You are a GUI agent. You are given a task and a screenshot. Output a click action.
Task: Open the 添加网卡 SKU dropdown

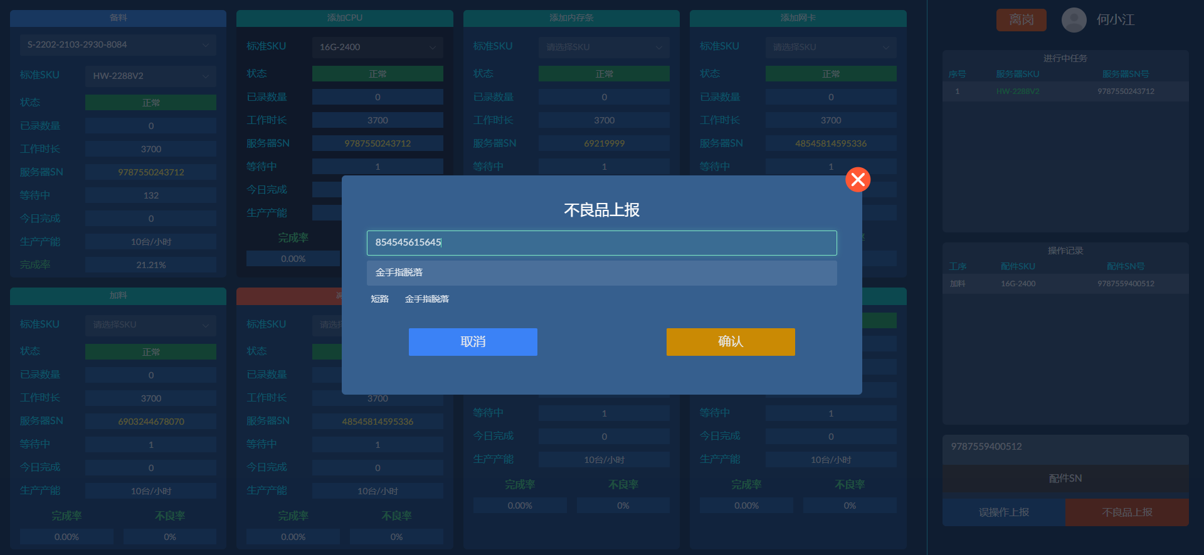(x=830, y=48)
